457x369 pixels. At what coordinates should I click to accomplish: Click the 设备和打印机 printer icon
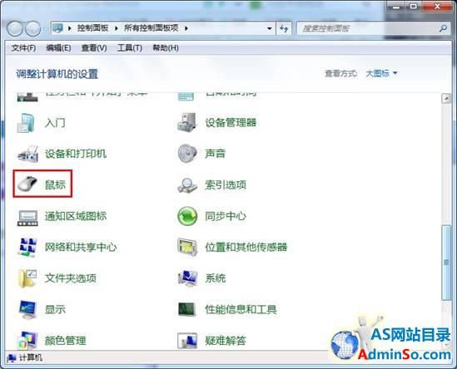(27, 154)
